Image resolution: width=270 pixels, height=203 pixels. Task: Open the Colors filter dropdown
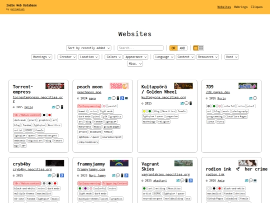coord(113,57)
